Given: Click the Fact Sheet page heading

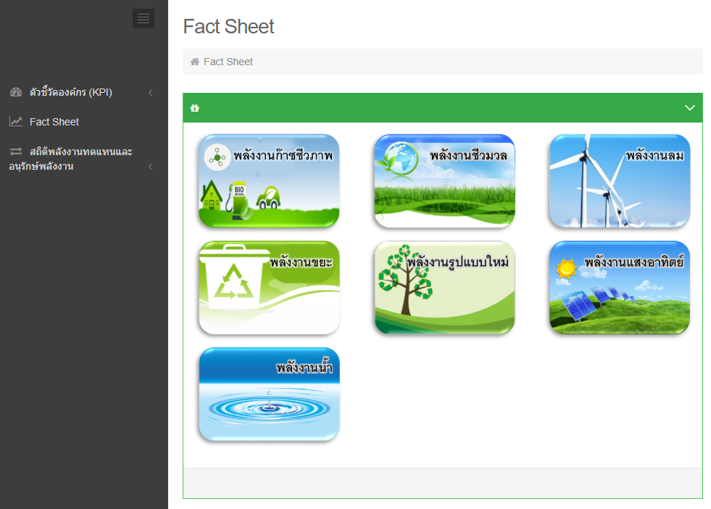Looking at the screenshot, I should 228,26.
